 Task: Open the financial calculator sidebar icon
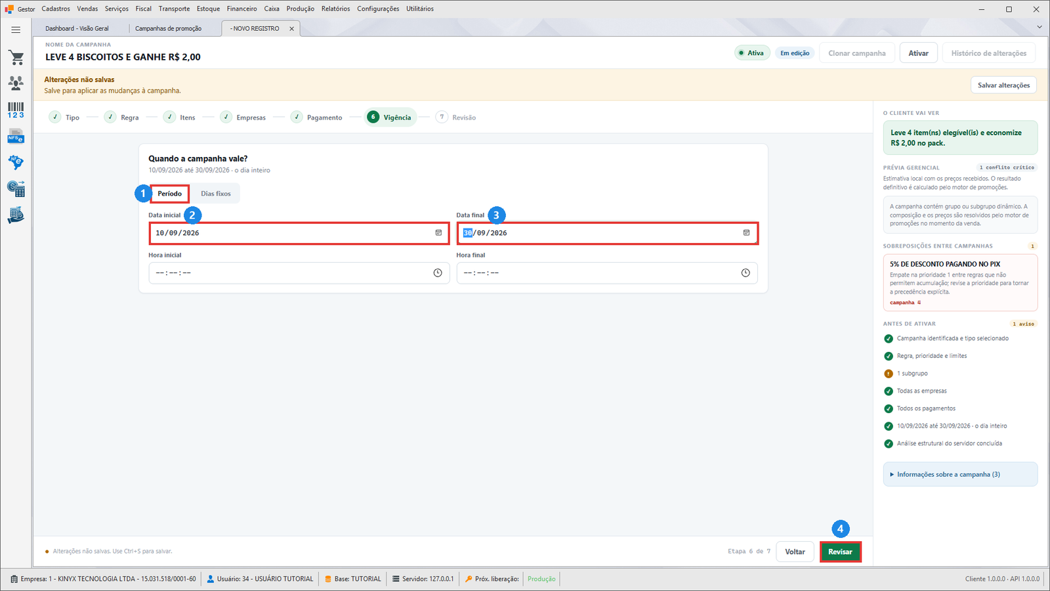click(x=16, y=189)
